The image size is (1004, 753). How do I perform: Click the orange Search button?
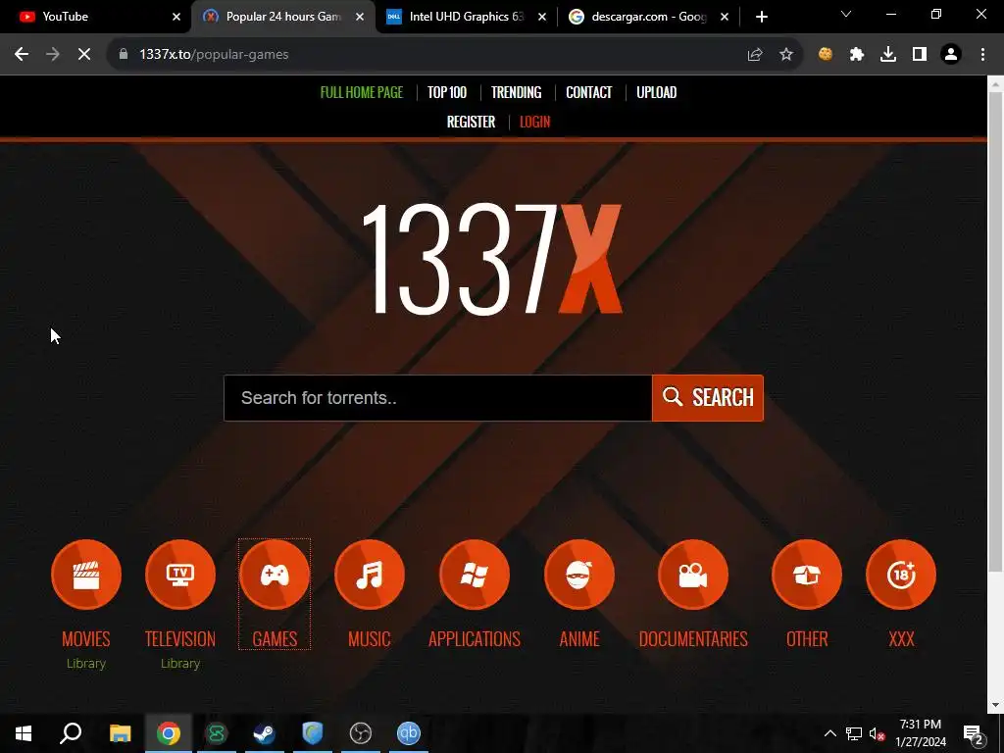[708, 398]
